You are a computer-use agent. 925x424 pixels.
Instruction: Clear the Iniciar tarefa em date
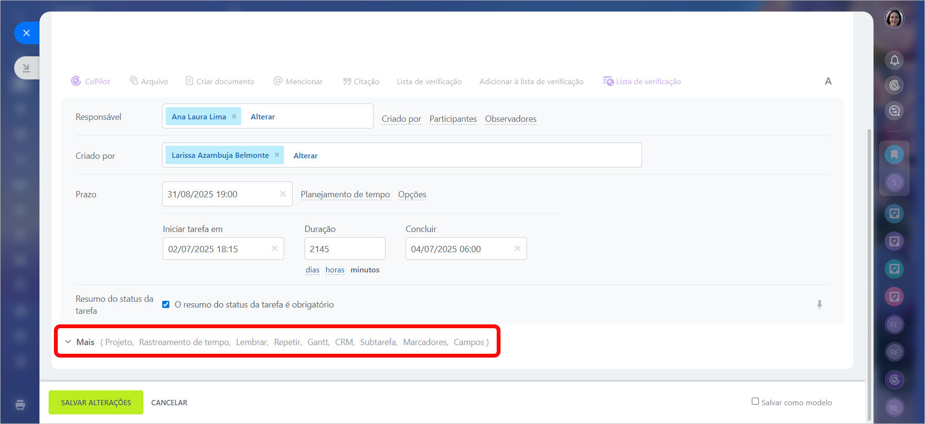tap(274, 249)
